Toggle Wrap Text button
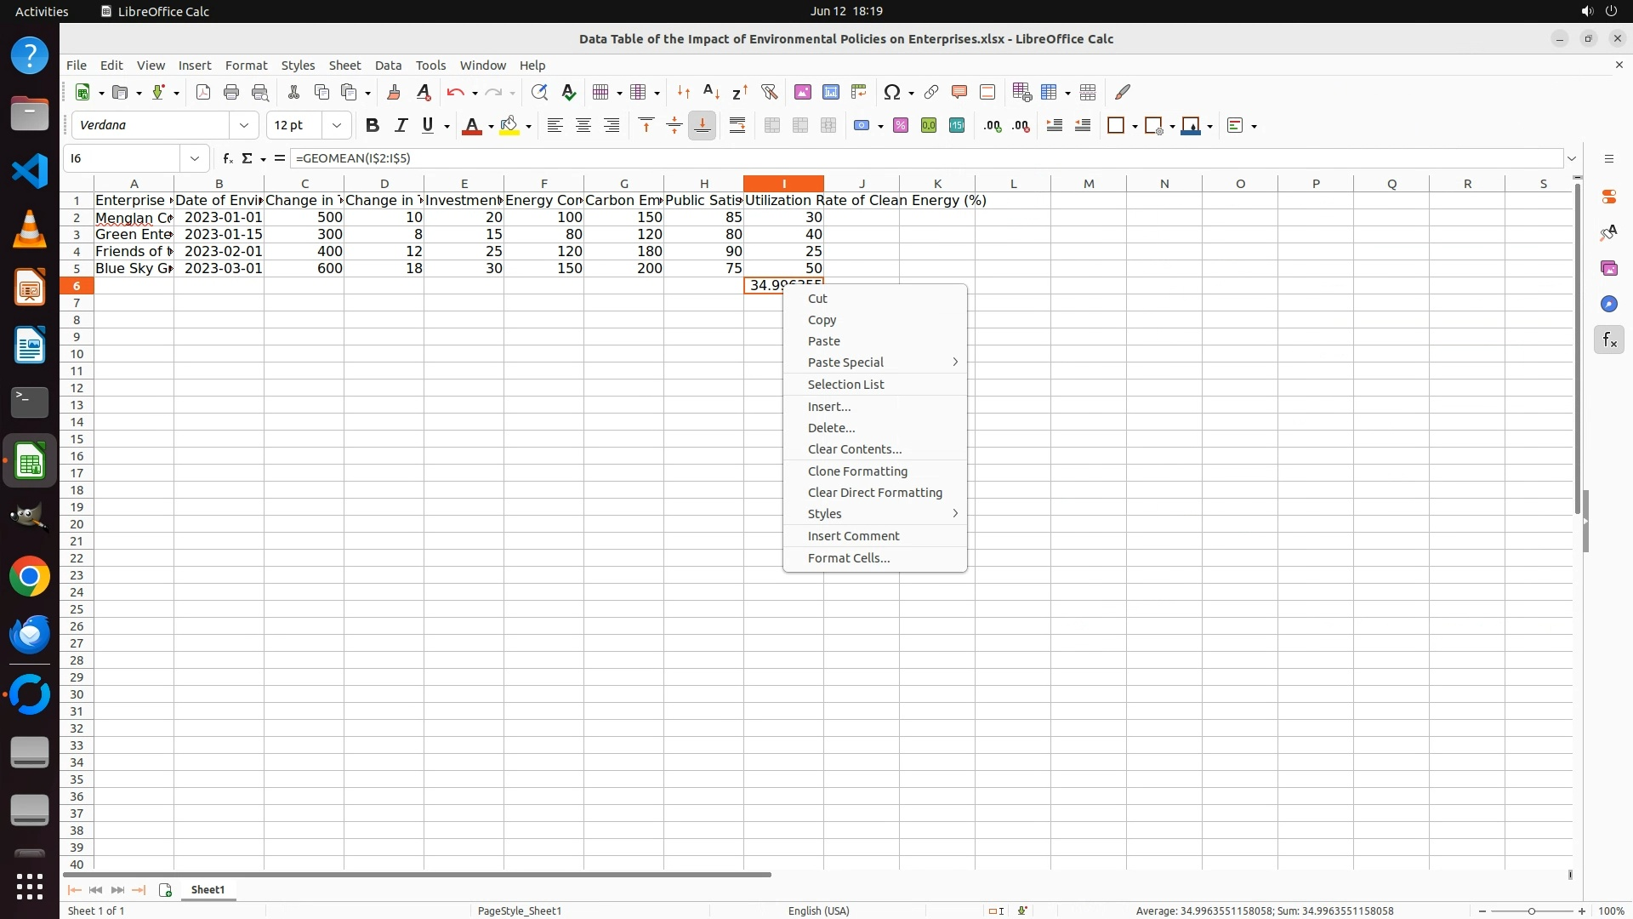The width and height of the screenshot is (1633, 919). point(737,126)
